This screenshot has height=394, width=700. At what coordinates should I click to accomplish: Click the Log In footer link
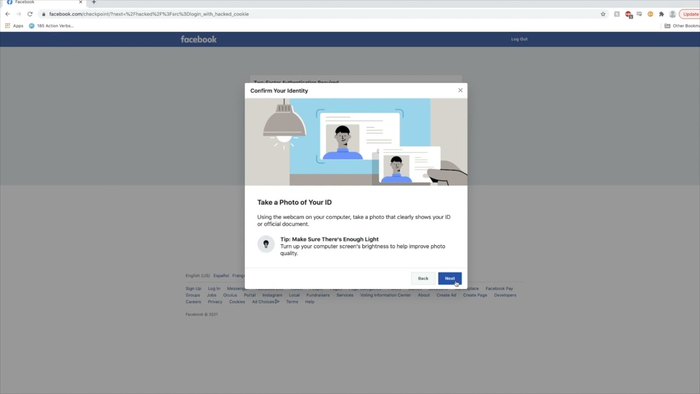214,288
